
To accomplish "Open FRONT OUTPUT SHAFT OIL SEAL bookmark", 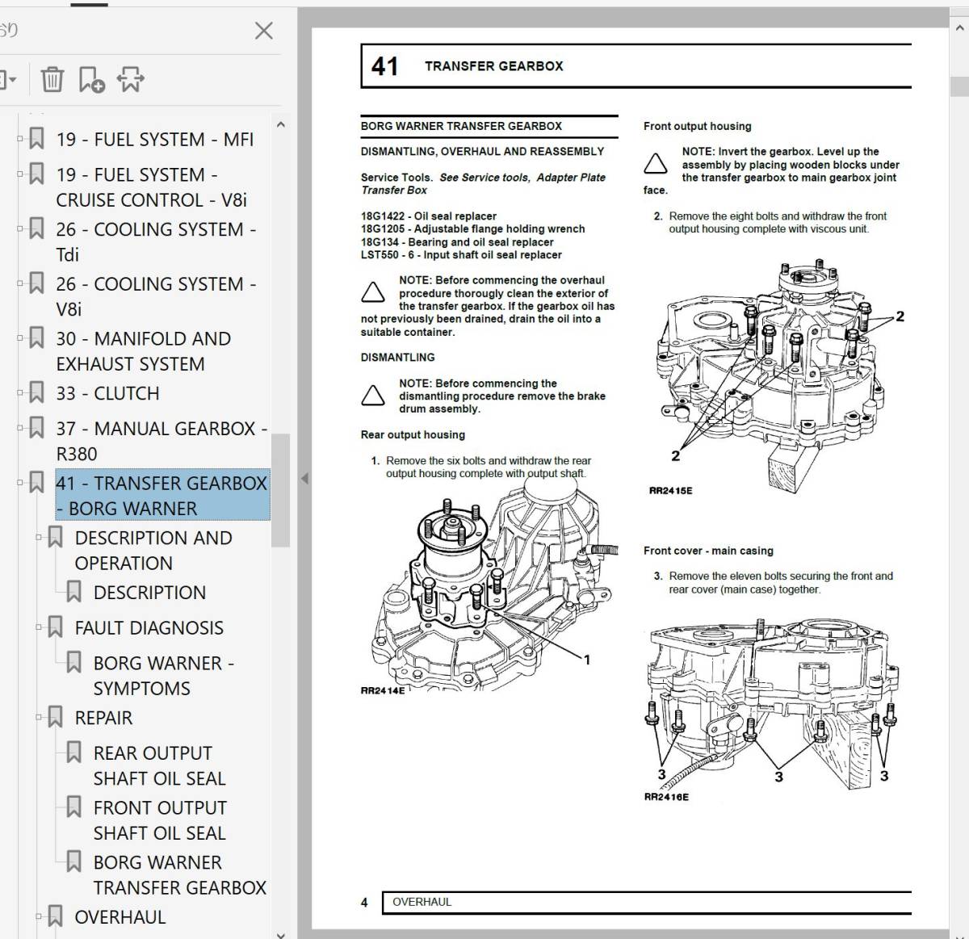I will (x=160, y=820).
